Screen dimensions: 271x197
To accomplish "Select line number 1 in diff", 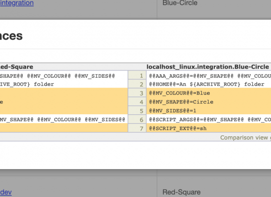I will tap(137, 75).
